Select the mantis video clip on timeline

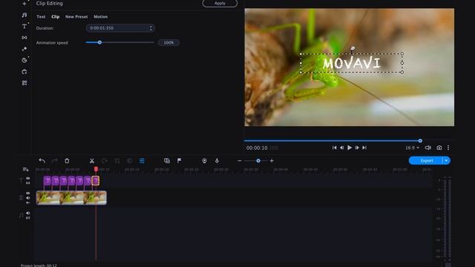click(71, 198)
